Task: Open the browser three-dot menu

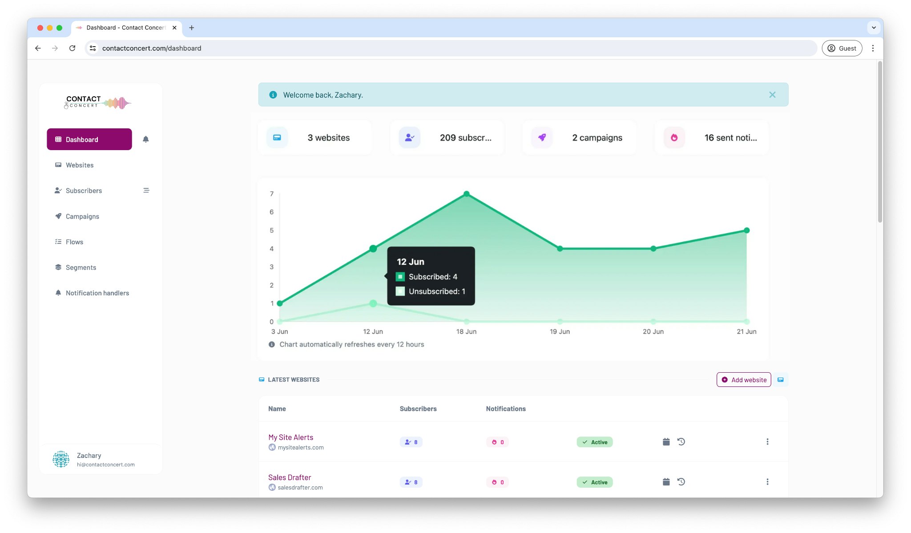Action: click(873, 48)
